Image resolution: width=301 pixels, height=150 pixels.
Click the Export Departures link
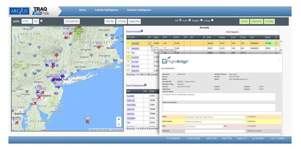[135, 85]
